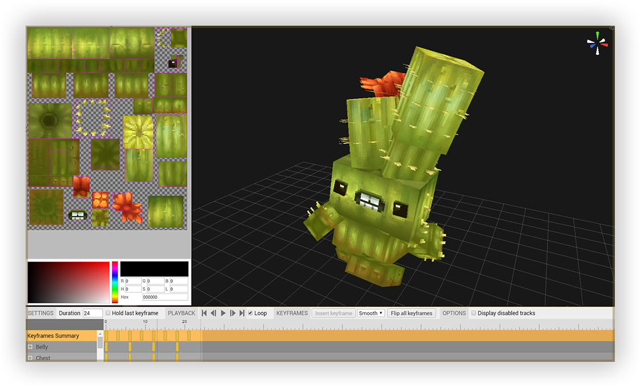The width and height of the screenshot is (640, 387).
Task: Click the yellow starburst texture tile
Action: tap(138, 132)
